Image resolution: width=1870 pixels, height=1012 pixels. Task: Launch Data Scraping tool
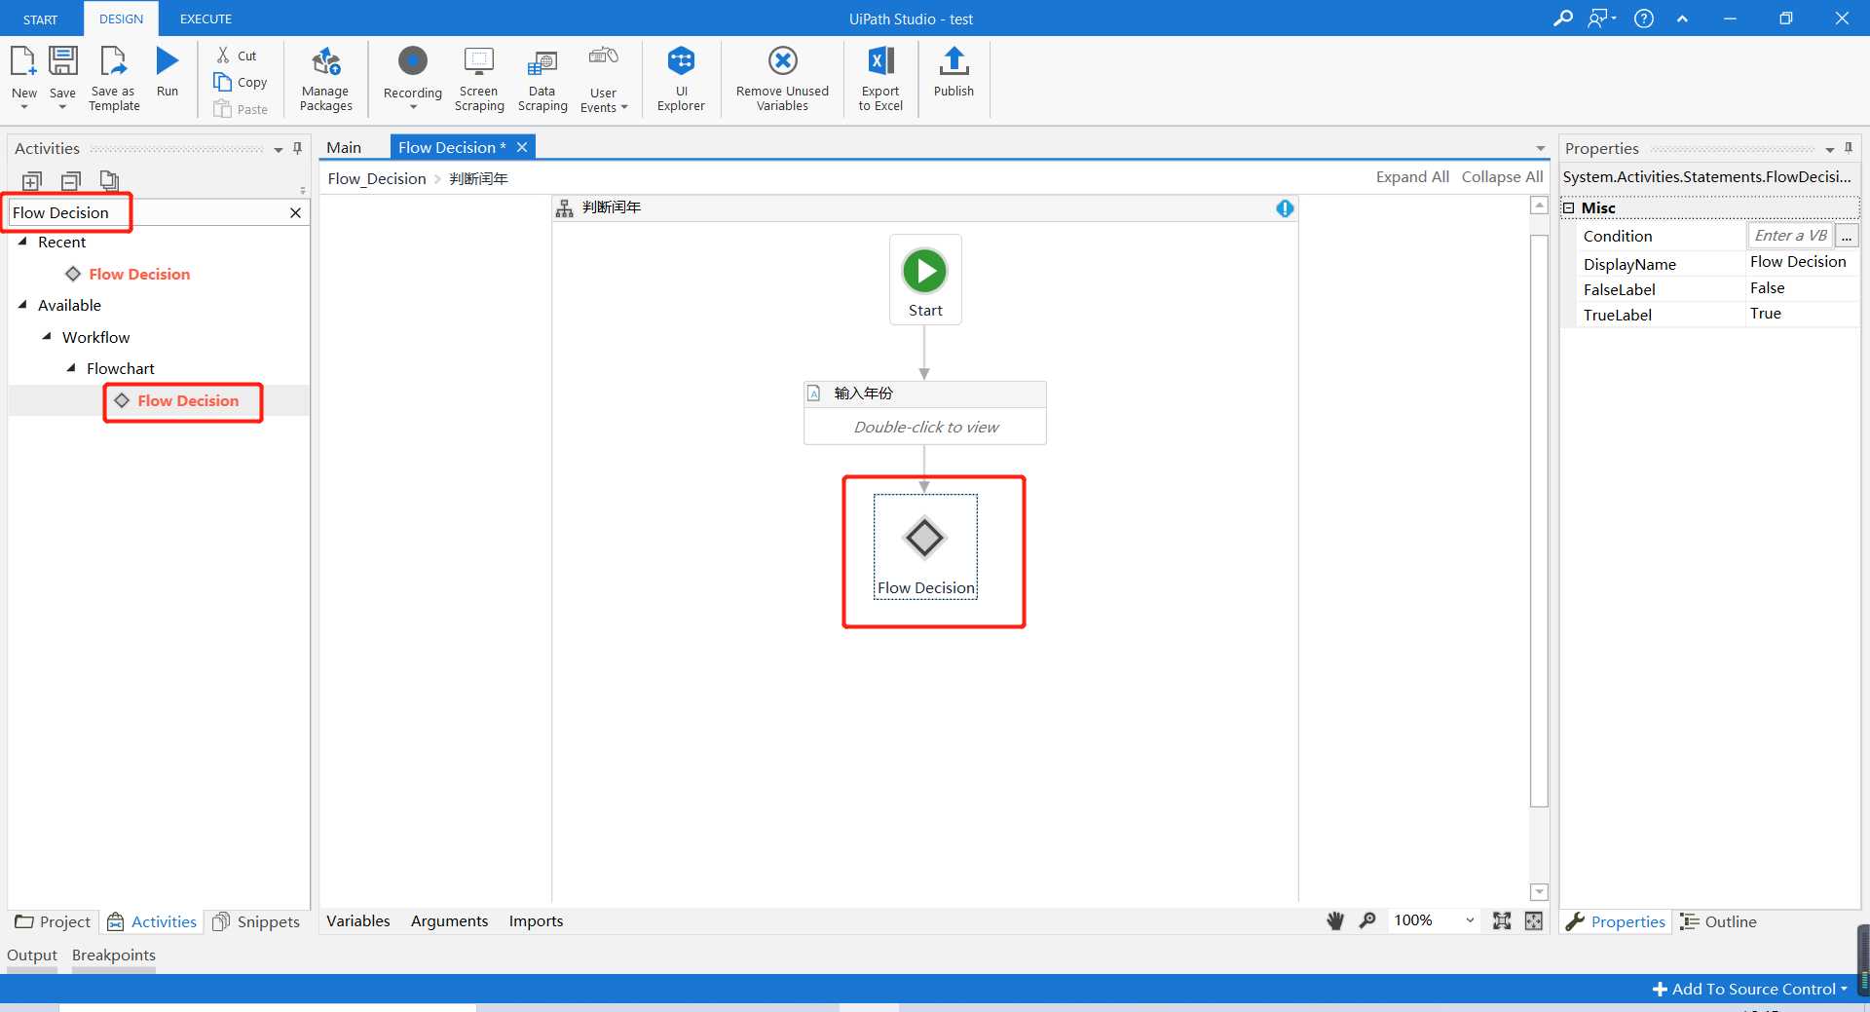point(542,80)
